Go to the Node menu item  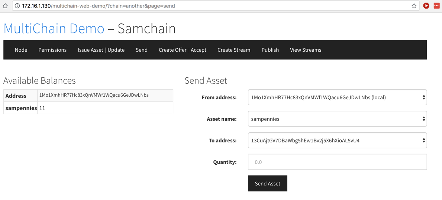coord(21,50)
